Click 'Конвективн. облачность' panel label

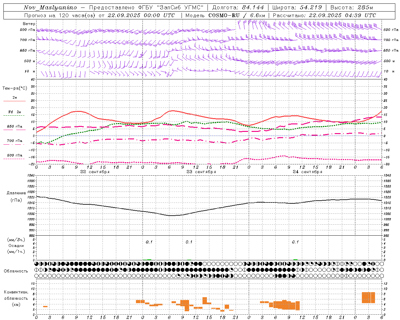16,295
